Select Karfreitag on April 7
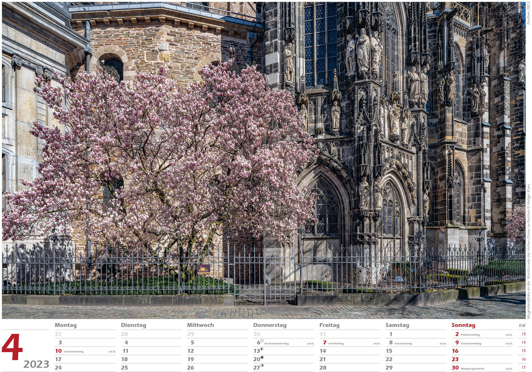The image size is (532, 372). pos(336,343)
